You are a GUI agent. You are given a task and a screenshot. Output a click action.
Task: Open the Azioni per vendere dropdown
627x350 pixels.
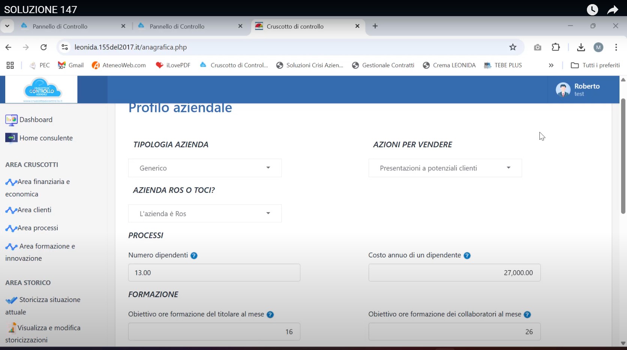click(x=445, y=168)
